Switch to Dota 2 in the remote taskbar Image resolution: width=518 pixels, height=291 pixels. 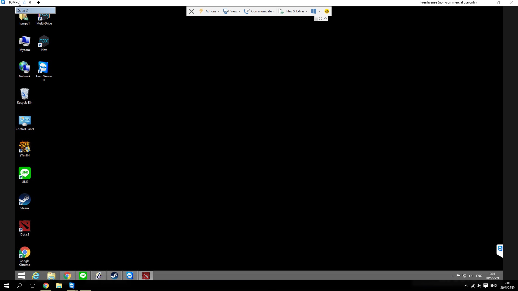(146, 276)
